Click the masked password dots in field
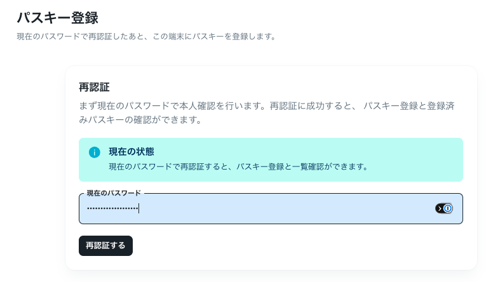486x282 pixels. [x=112, y=208]
